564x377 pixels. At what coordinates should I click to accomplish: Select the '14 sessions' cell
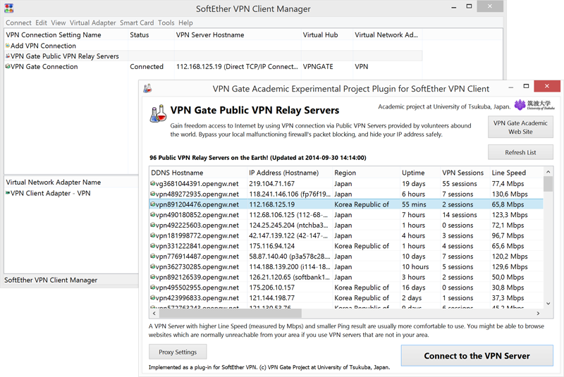(460, 215)
